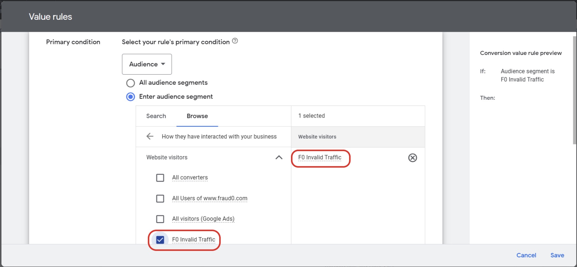Screen dimensions: 577x267
Task: Check the All converters checkbox
Action: pyautogui.click(x=160, y=178)
